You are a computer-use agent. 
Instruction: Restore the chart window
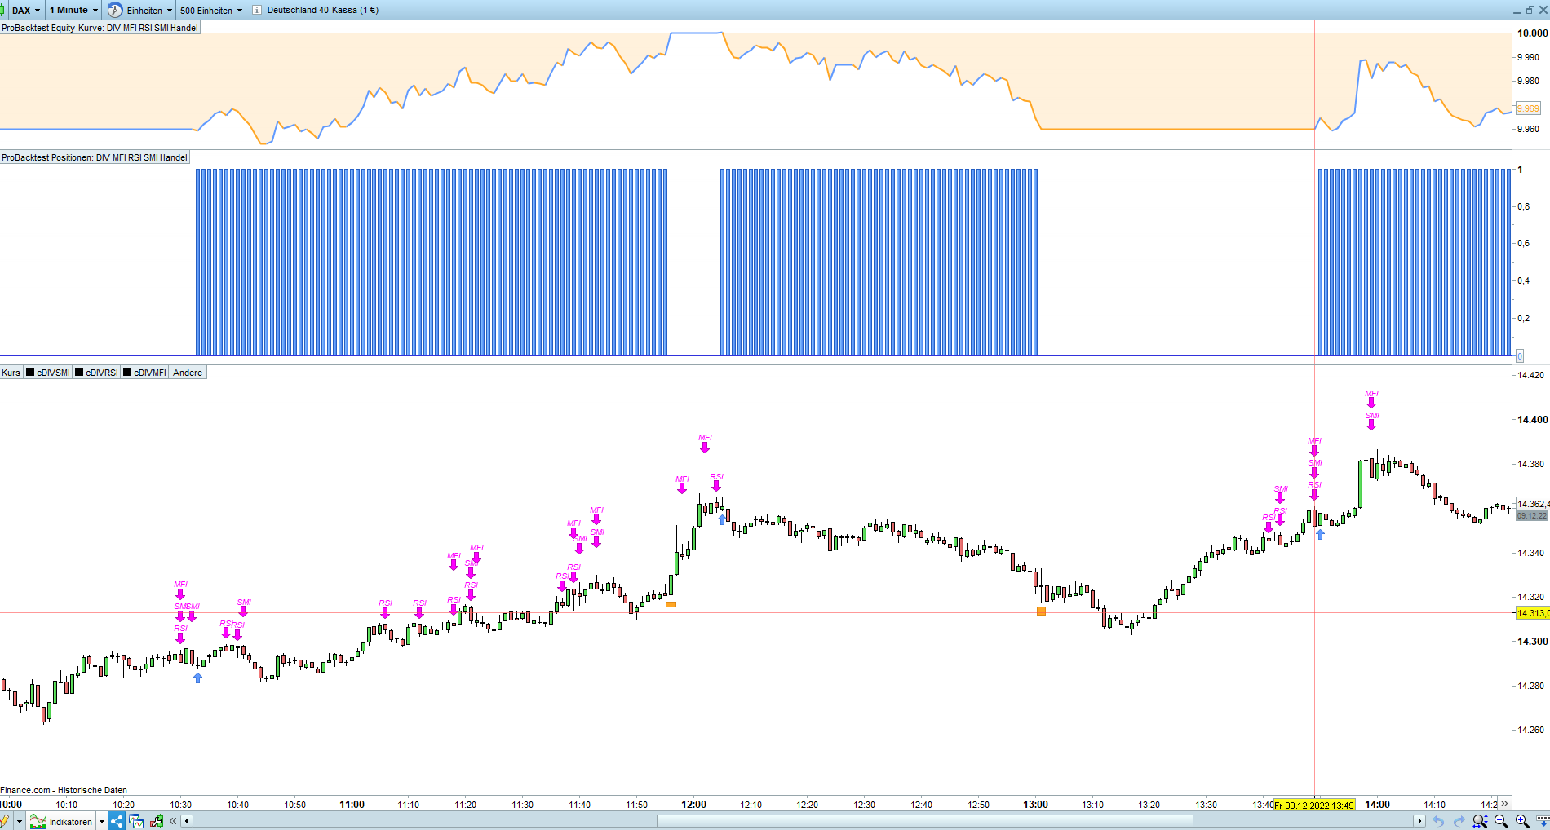click(1530, 10)
